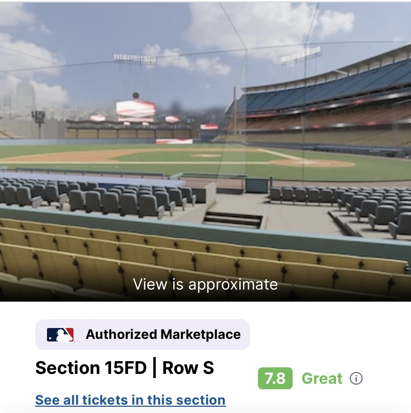Click home plate dirt area in the view
Image resolution: width=411 pixels, height=413 pixels.
(x=312, y=163)
